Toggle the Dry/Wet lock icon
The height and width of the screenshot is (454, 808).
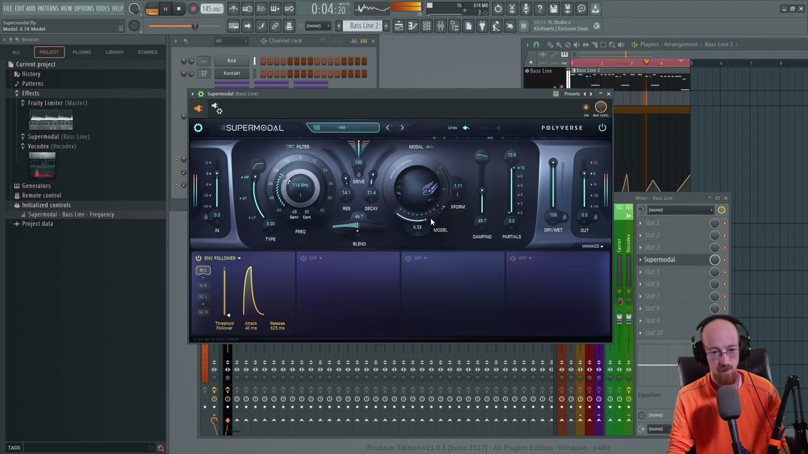564,216
